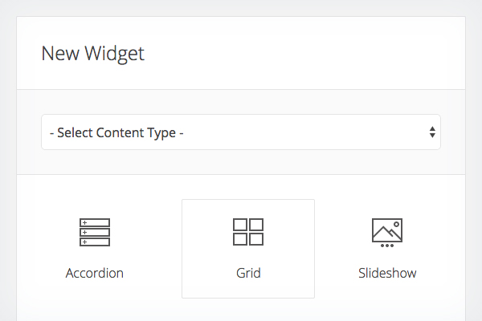Click the three dots under the Slideshow icon

coord(387,246)
